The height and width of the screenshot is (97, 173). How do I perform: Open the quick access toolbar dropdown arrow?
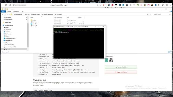9,9
